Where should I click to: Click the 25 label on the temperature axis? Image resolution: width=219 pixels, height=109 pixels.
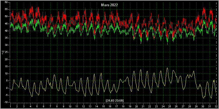coord(6,52)
